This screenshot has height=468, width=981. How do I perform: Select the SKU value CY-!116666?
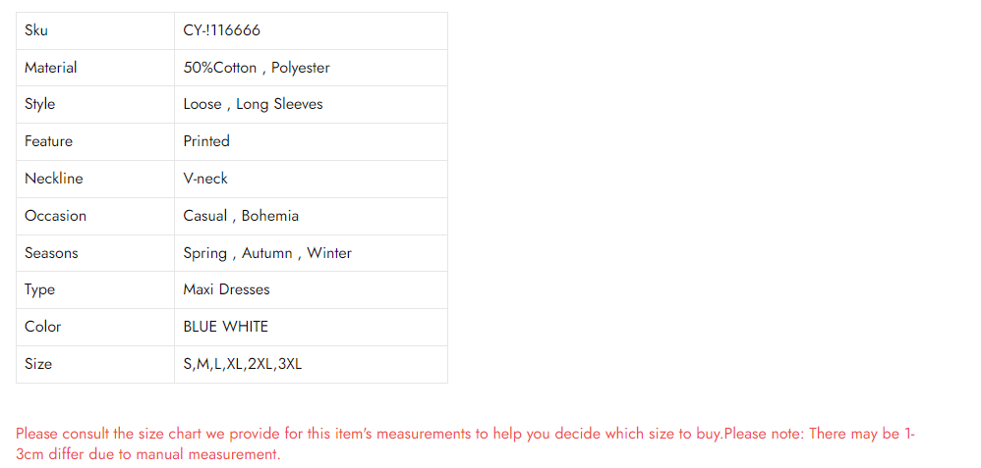221,30
